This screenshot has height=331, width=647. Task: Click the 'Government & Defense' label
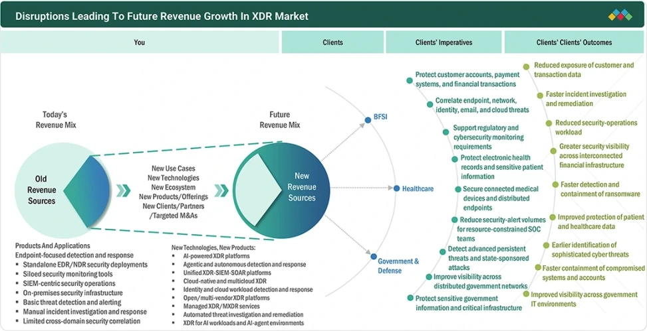click(x=398, y=266)
